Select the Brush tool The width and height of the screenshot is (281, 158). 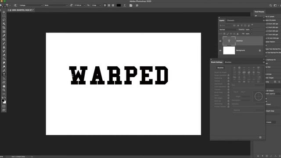point(4,43)
